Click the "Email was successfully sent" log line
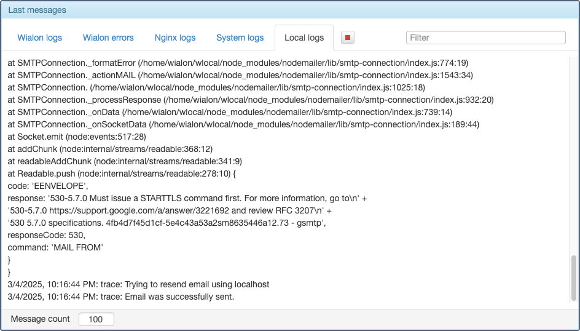Viewport: 580px width, 331px height. [121, 297]
